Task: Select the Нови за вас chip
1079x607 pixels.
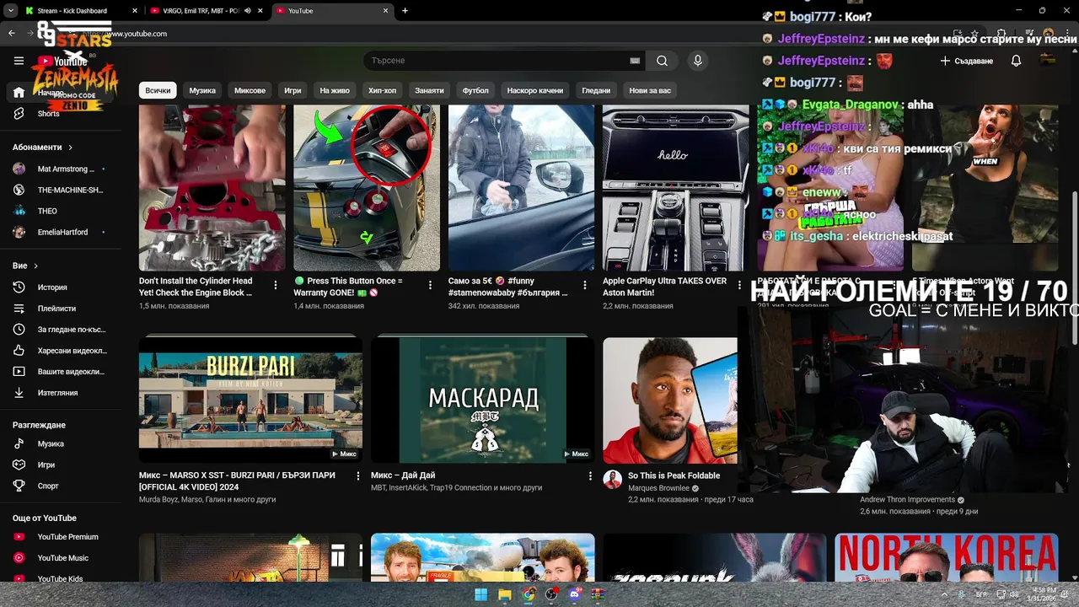Action: pyautogui.click(x=650, y=90)
